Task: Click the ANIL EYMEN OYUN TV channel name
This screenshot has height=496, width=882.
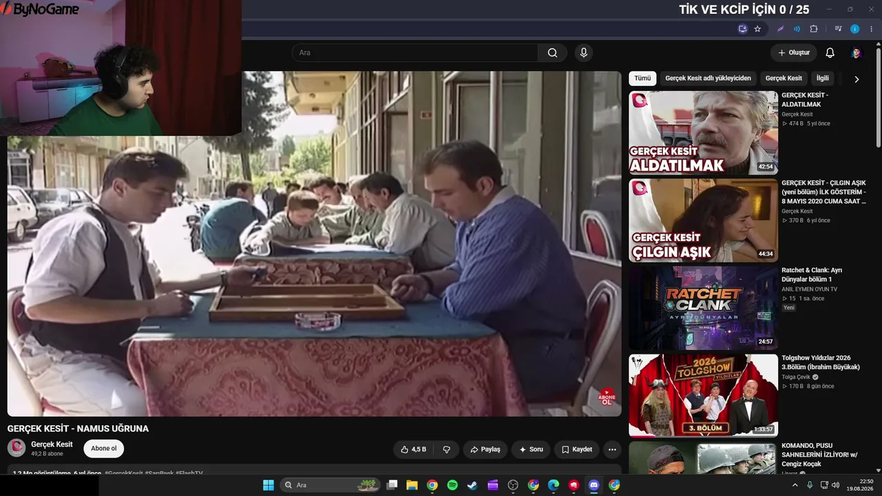Action: click(x=809, y=289)
